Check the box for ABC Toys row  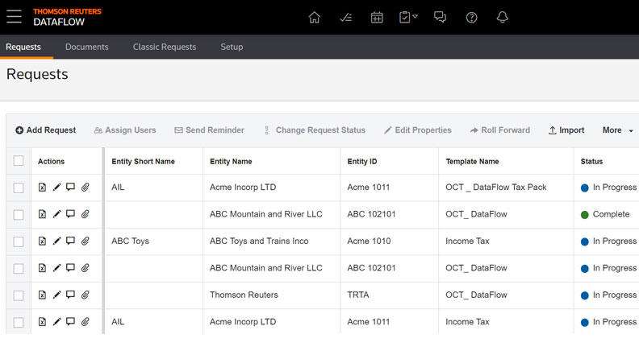[19, 241]
